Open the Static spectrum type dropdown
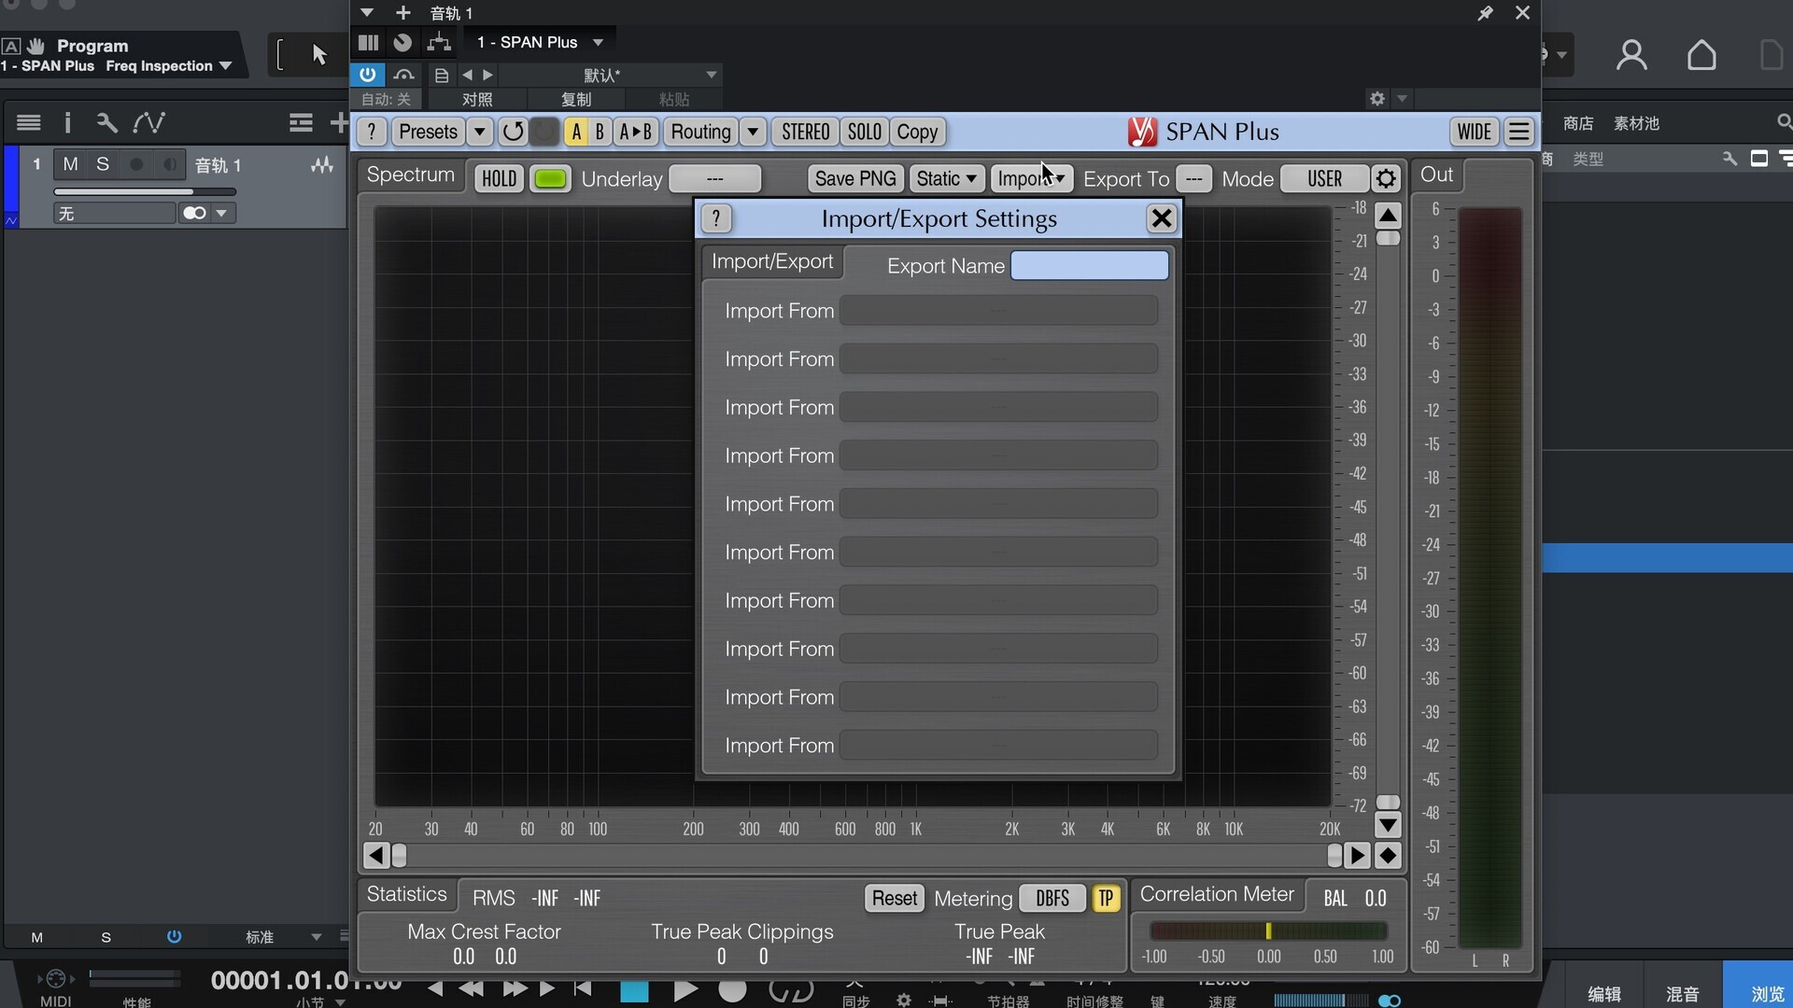Screen dimensions: 1793x1008 (945, 178)
